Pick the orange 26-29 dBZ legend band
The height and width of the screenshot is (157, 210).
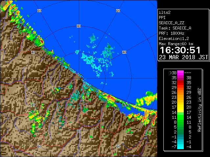[180, 93]
